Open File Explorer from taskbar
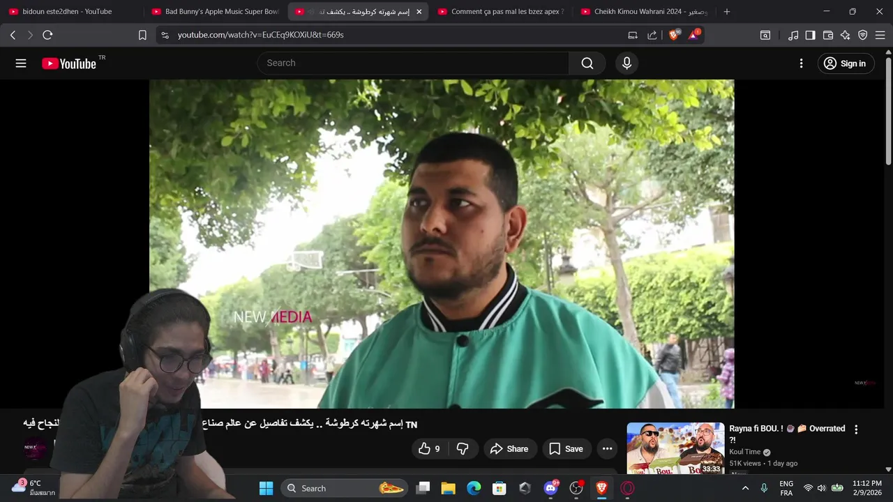The width and height of the screenshot is (893, 502). [x=448, y=488]
